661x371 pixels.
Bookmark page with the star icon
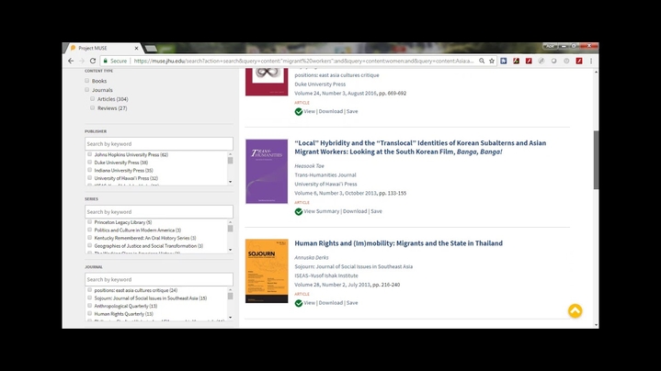pyautogui.click(x=492, y=61)
